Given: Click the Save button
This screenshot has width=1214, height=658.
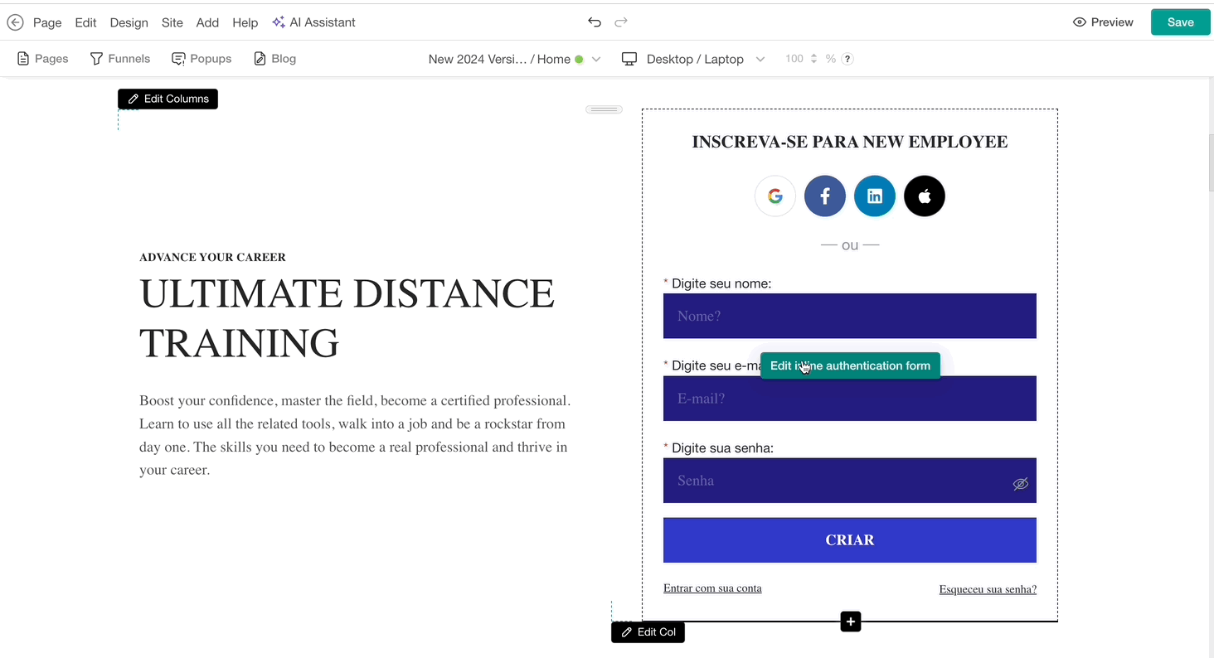Looking at the screenshot, I should point(1180,22).
